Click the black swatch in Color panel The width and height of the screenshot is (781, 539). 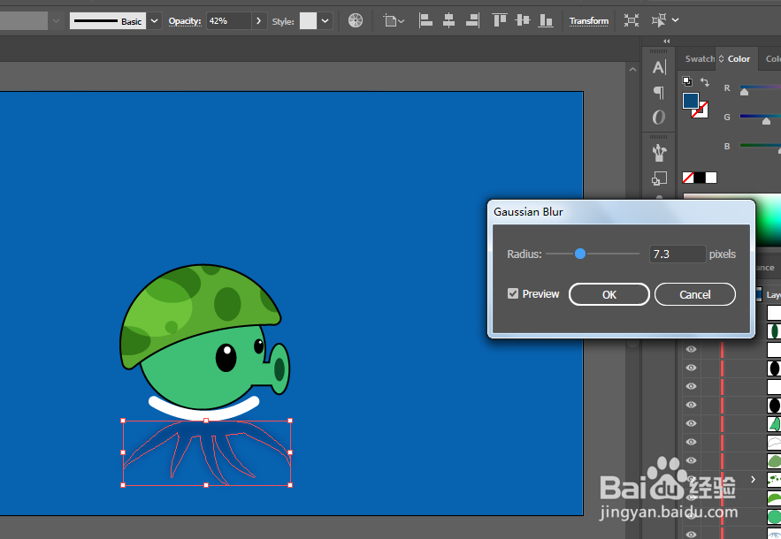tap(700, 178)
